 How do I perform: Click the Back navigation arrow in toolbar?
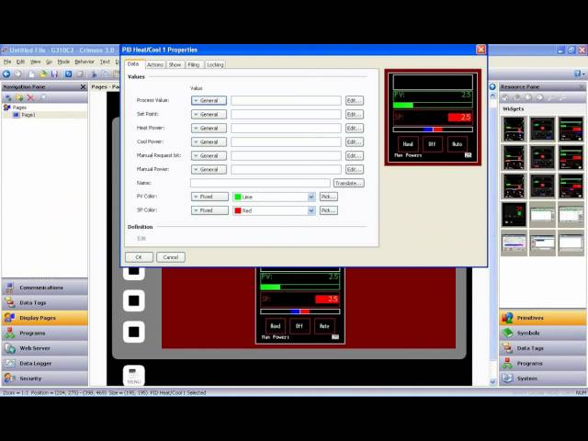click(x=6, y=73)
